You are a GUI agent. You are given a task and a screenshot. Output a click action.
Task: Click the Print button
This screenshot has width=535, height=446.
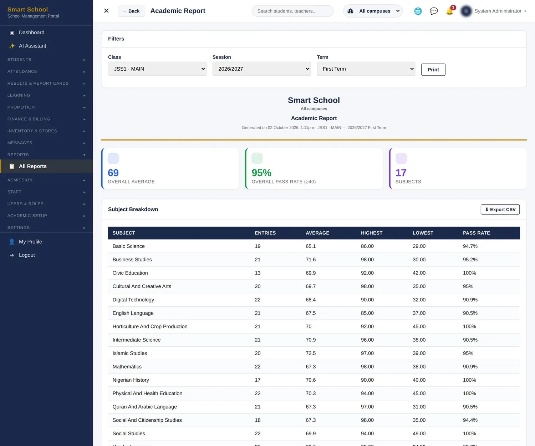point(433,70)
